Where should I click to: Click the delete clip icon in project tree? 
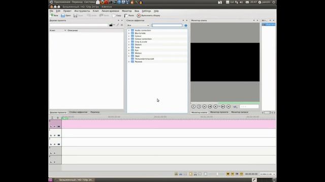[x=122, y=25]
